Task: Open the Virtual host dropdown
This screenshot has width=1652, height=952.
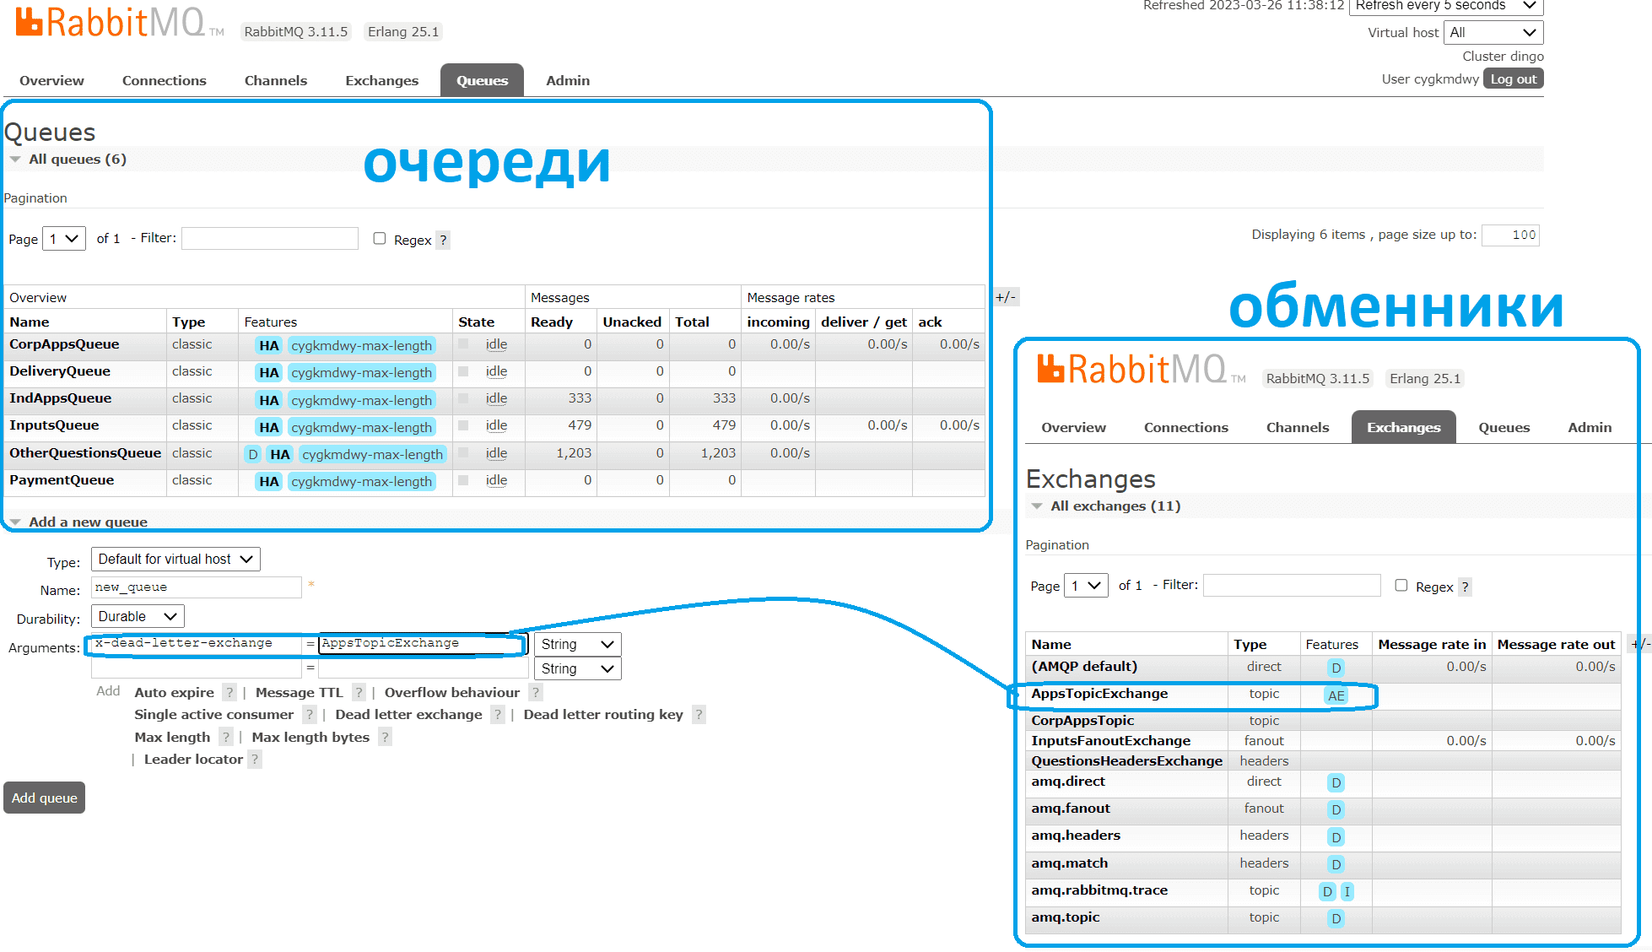Action: click(1493, 33)
